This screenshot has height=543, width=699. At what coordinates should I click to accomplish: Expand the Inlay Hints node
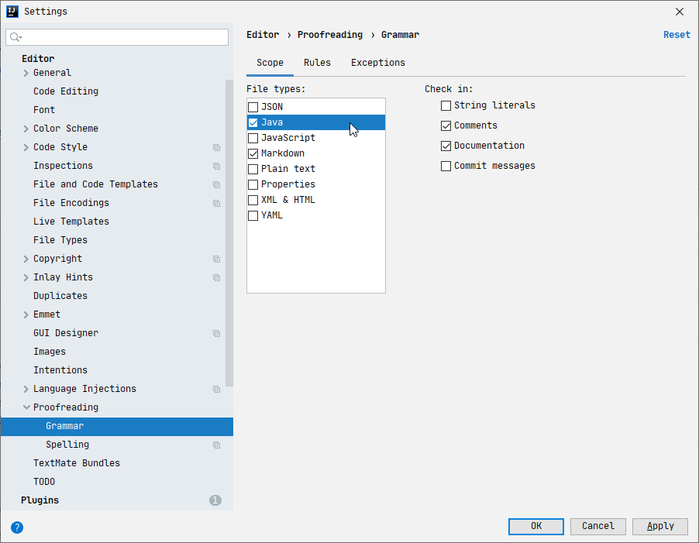coord(26,277)
